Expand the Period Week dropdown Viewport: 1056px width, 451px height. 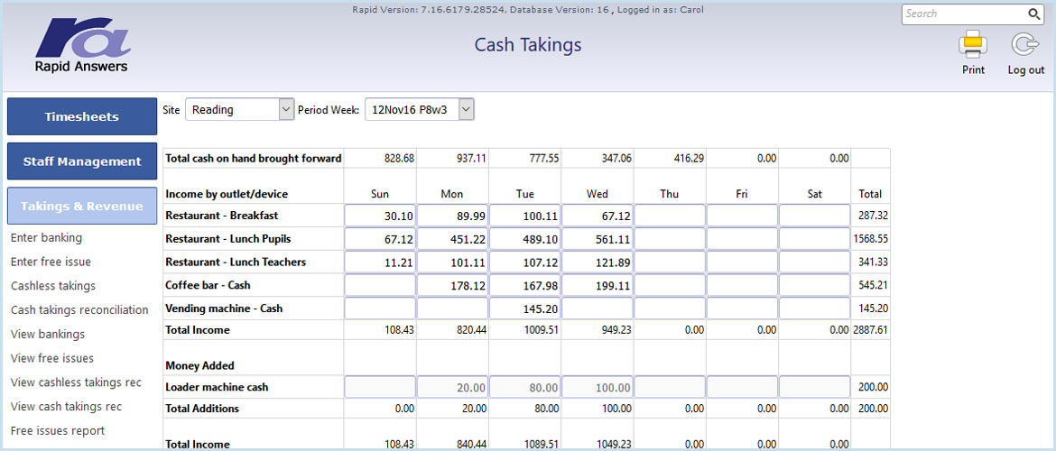pyautogui.click(x=420, y=109)
